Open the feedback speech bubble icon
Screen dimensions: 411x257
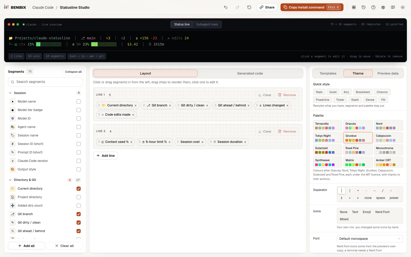tap(393, 7)
